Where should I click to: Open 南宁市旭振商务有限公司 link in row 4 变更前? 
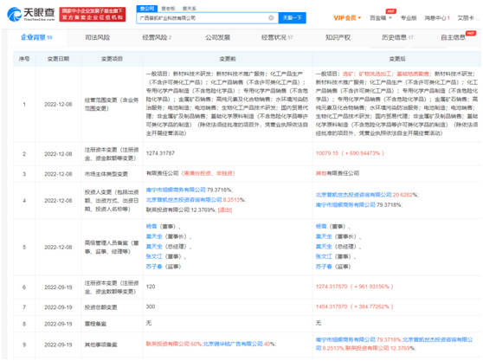[176, 190]
